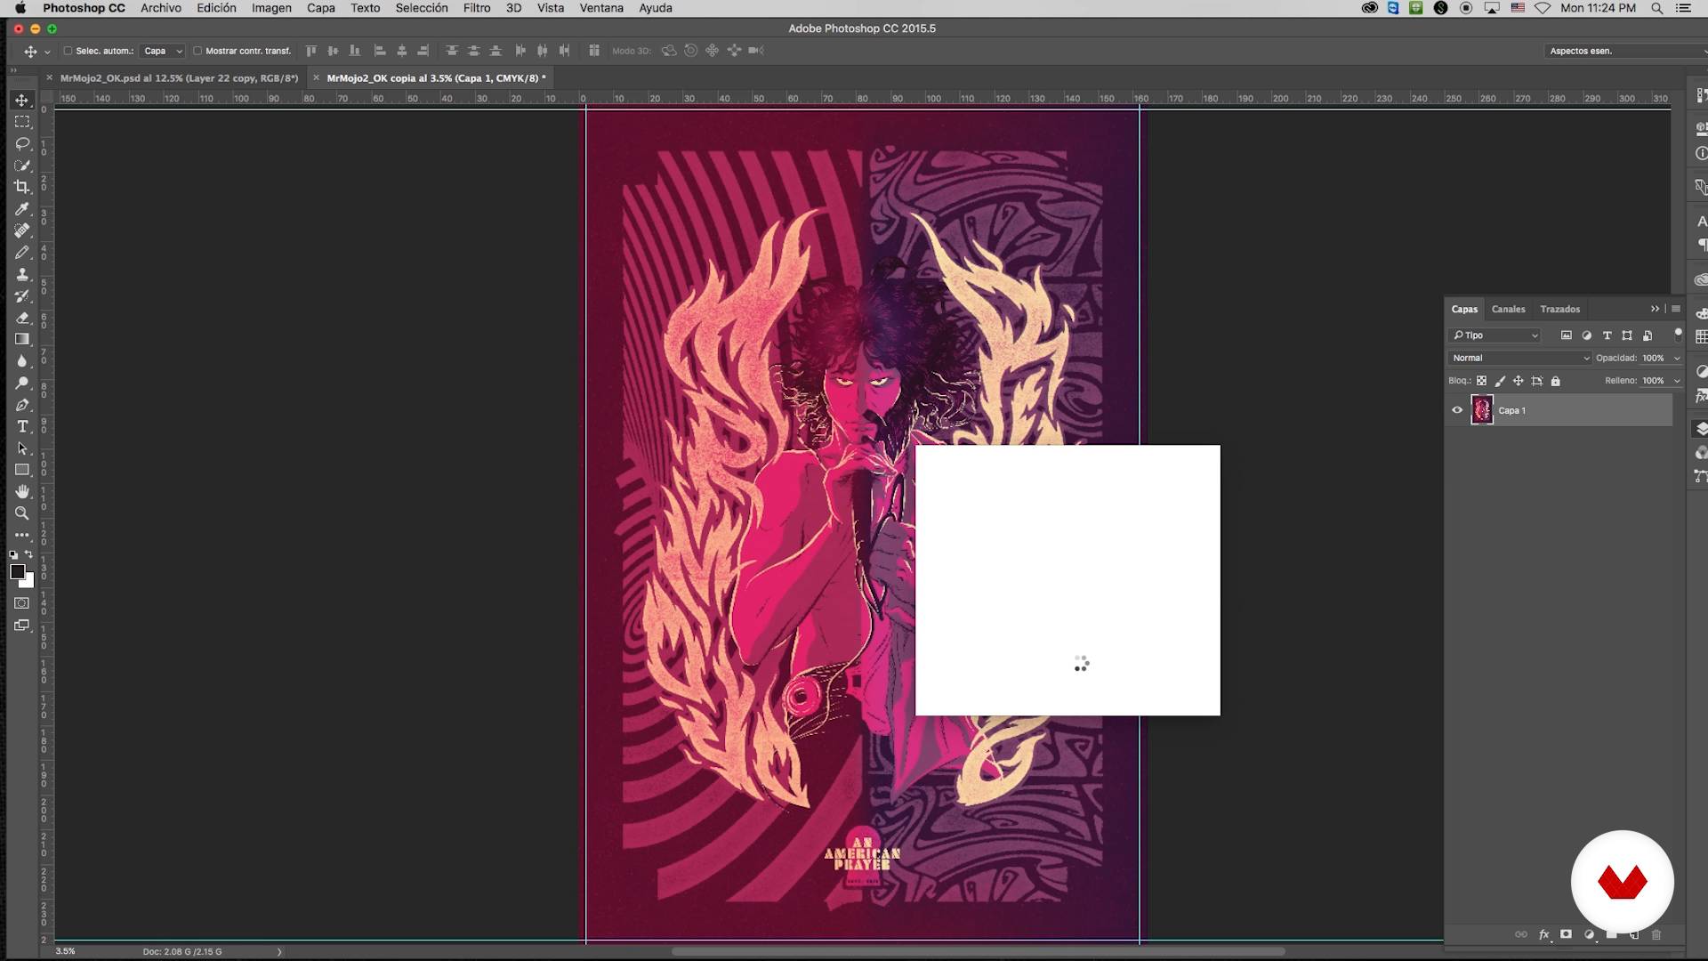The height and width of the screenshot is (961, 1708).
Task: Open the Tipo layer filter dropdown
Action: (x=1494, y=335)
